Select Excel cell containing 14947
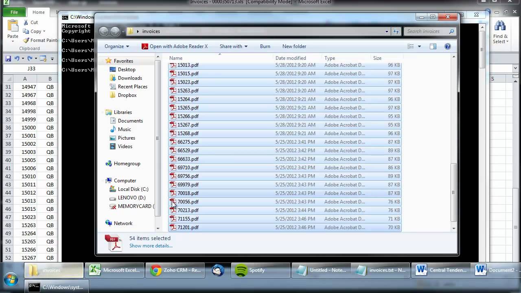The width and height of the screenshot is (521, 293). (25, 87)
